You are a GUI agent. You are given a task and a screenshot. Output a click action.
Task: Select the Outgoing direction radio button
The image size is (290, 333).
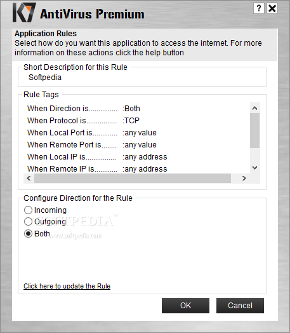pos(28,222)
